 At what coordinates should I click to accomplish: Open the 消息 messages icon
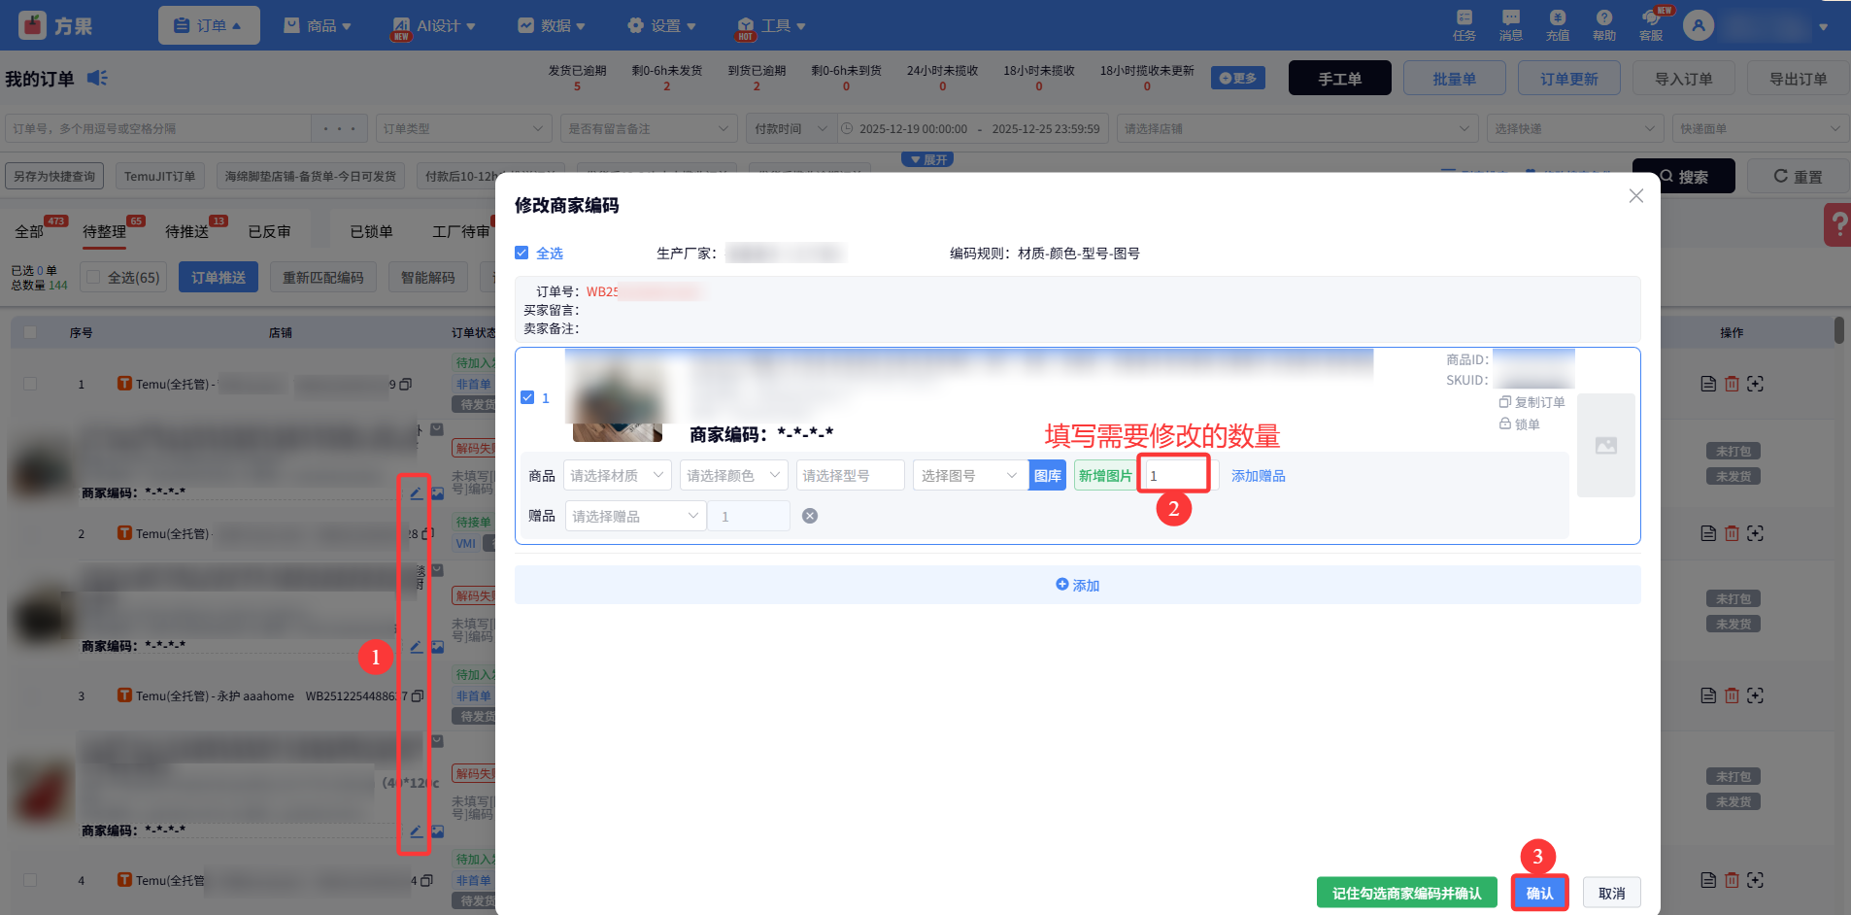(x=1511, y=25)
